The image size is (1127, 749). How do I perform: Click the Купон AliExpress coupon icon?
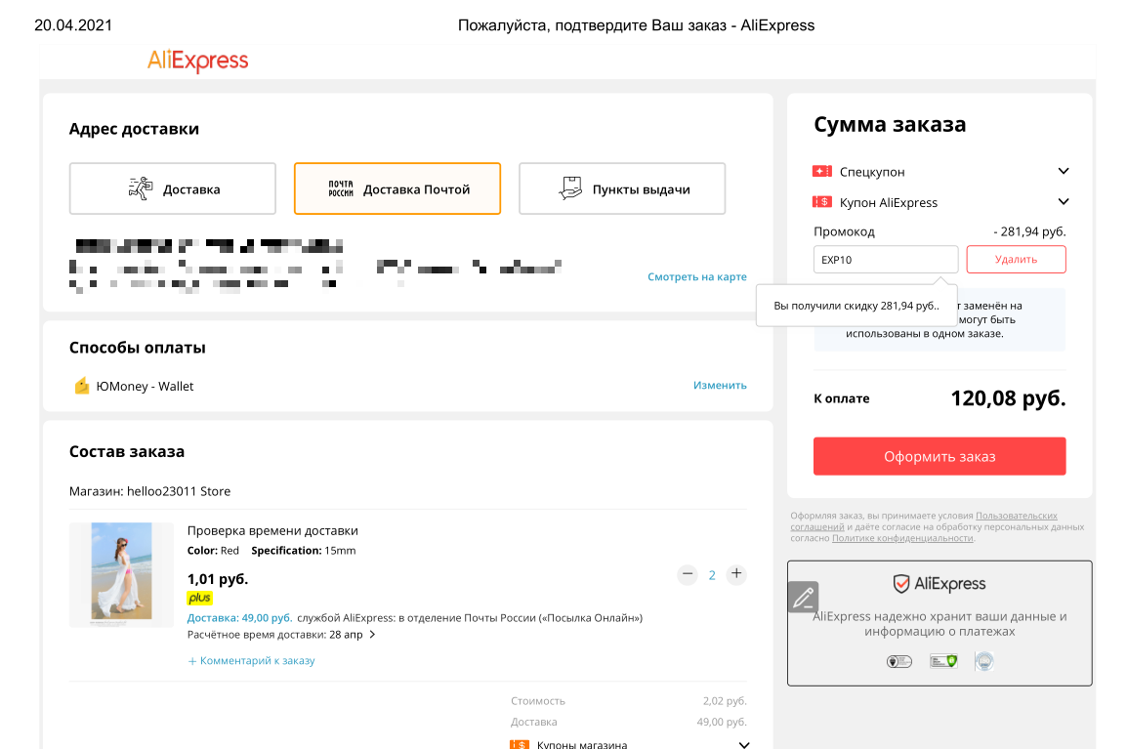(821, 202)
